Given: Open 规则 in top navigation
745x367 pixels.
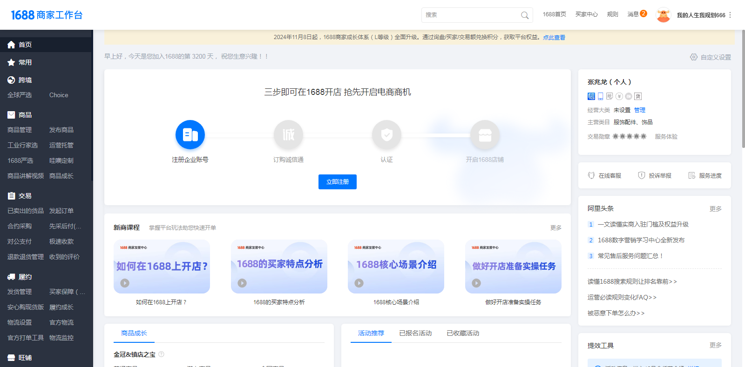Looking at the screenshot, I should pos(613,14).
